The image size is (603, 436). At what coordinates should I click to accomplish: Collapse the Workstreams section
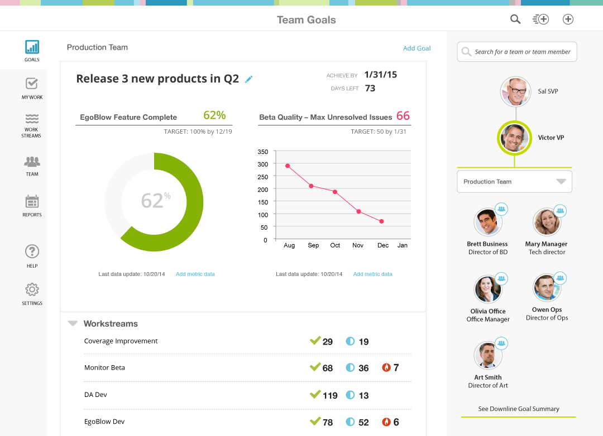73,323
